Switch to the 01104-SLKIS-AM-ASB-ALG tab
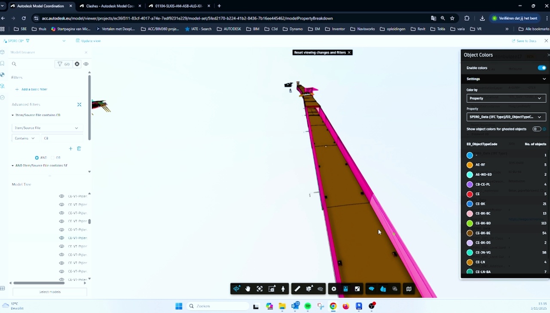 [x=178, y=6]
